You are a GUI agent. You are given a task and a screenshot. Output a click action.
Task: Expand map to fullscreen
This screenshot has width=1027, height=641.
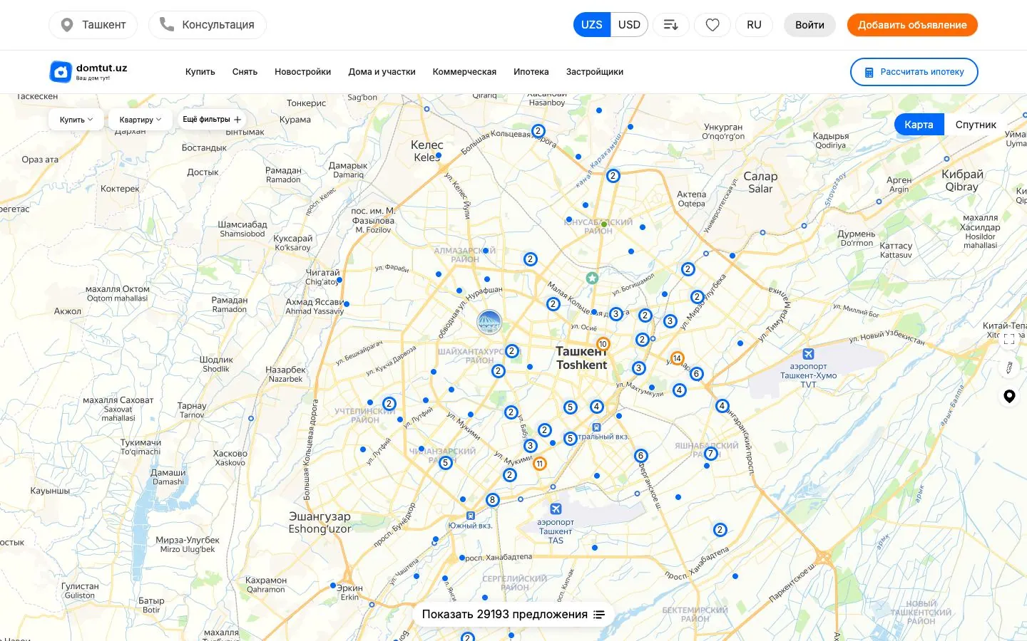click(1009, 340)
